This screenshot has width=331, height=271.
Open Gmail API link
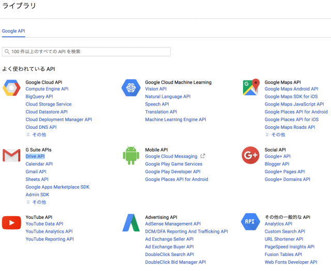(x=36, y=172)
